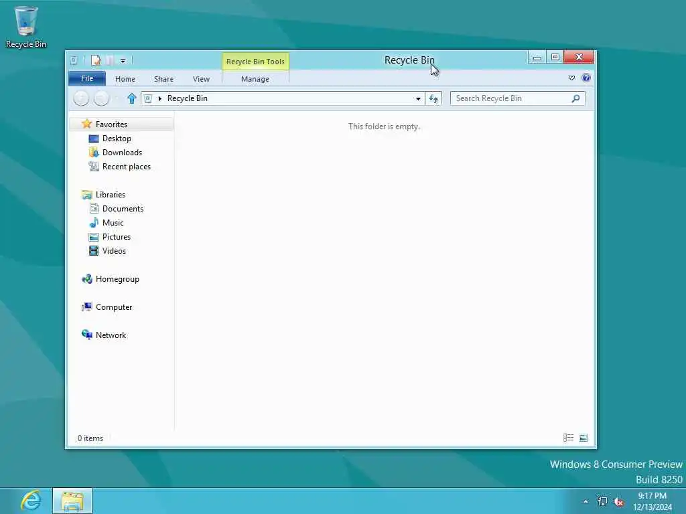Open Desktop in the navigation pane
Screen dimensions: 686x514
(117, 139)
